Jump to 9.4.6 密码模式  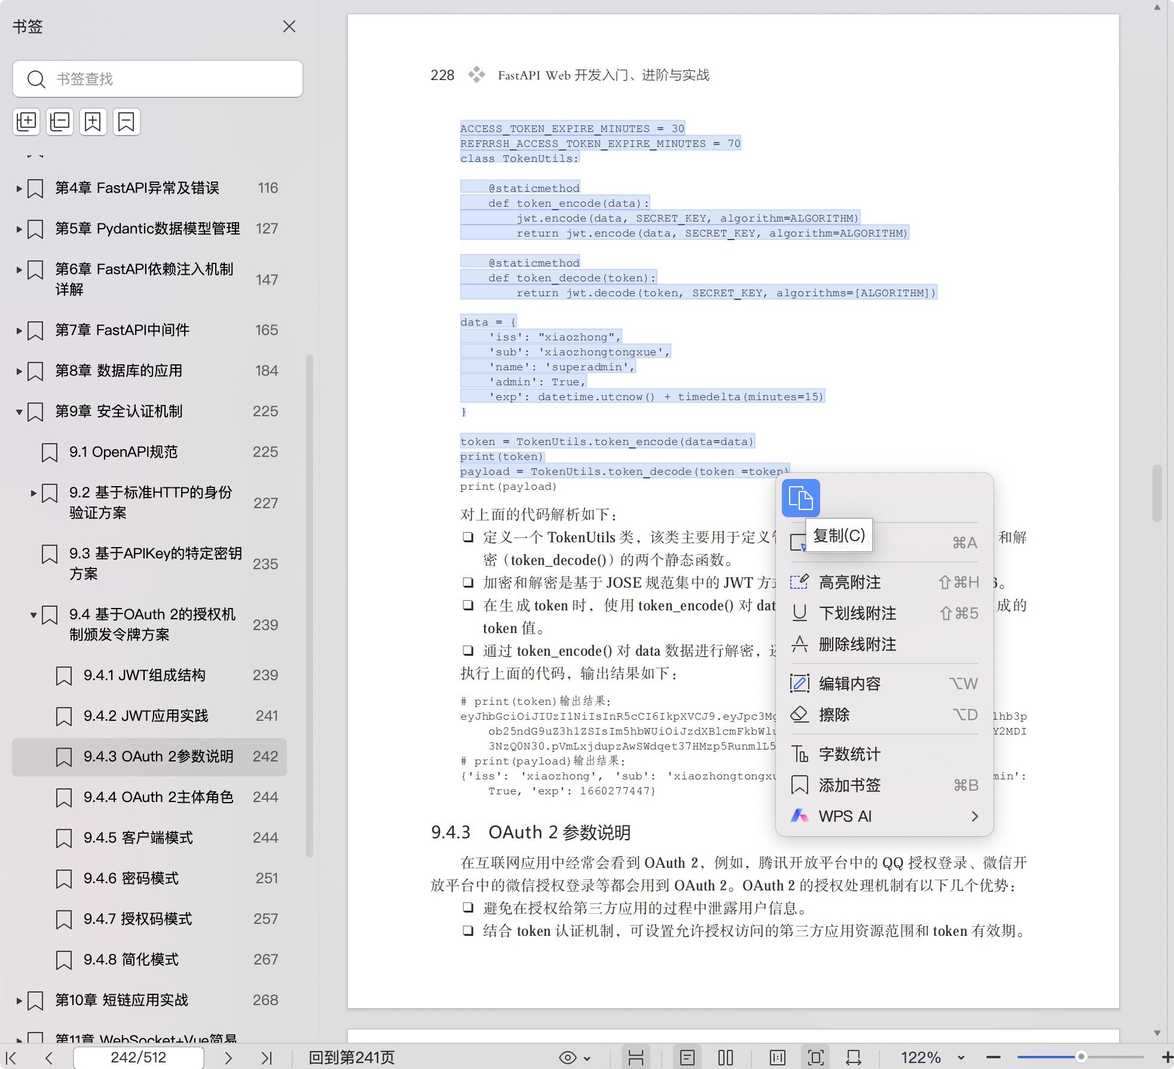pos(149,878)
